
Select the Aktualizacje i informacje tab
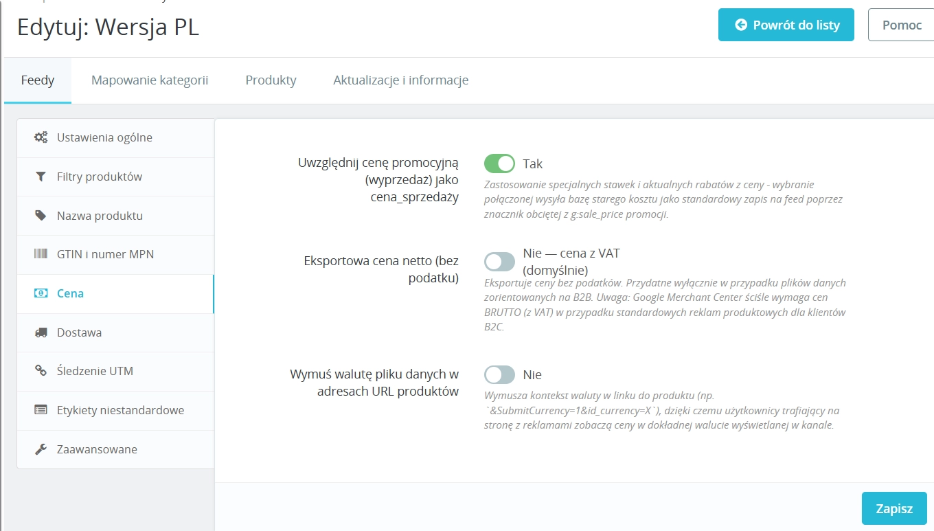pos(400,80)
